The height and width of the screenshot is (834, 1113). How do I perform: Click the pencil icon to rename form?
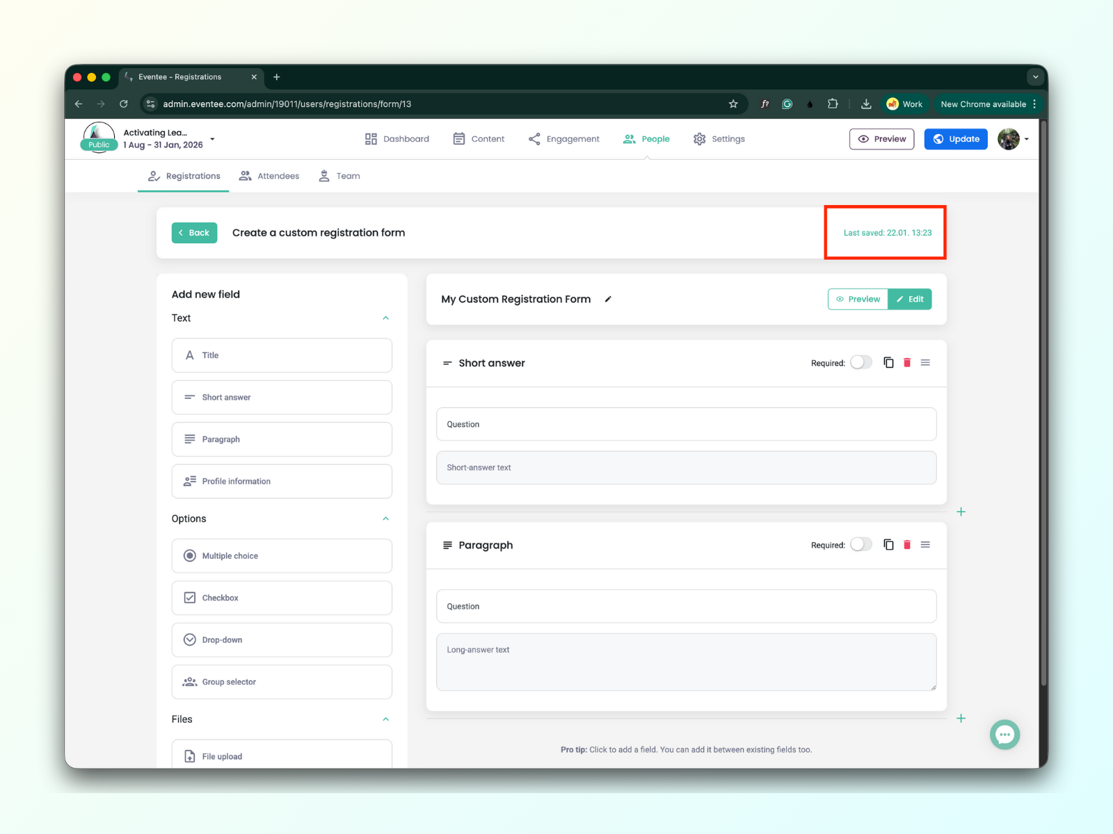(608, 299)
